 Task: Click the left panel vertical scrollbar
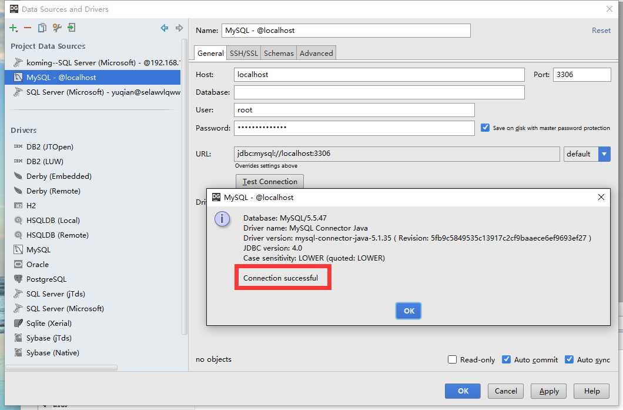(184, 187)
